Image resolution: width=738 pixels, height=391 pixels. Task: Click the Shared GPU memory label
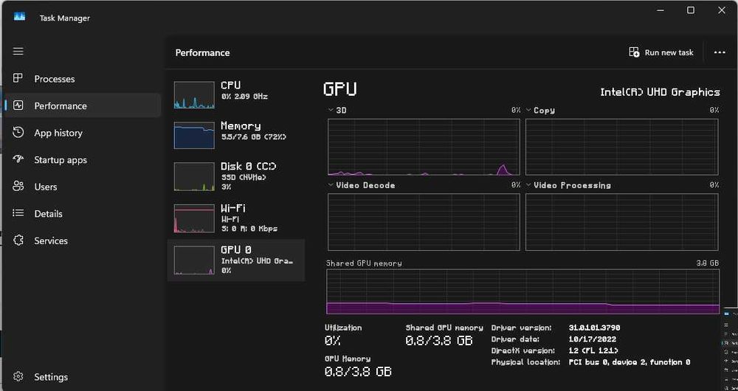(444, 328)
